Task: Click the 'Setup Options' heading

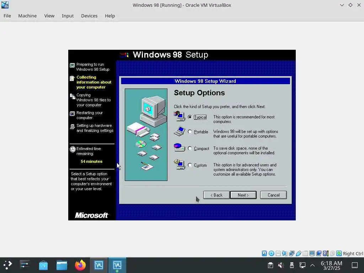Action: (199, 93)
